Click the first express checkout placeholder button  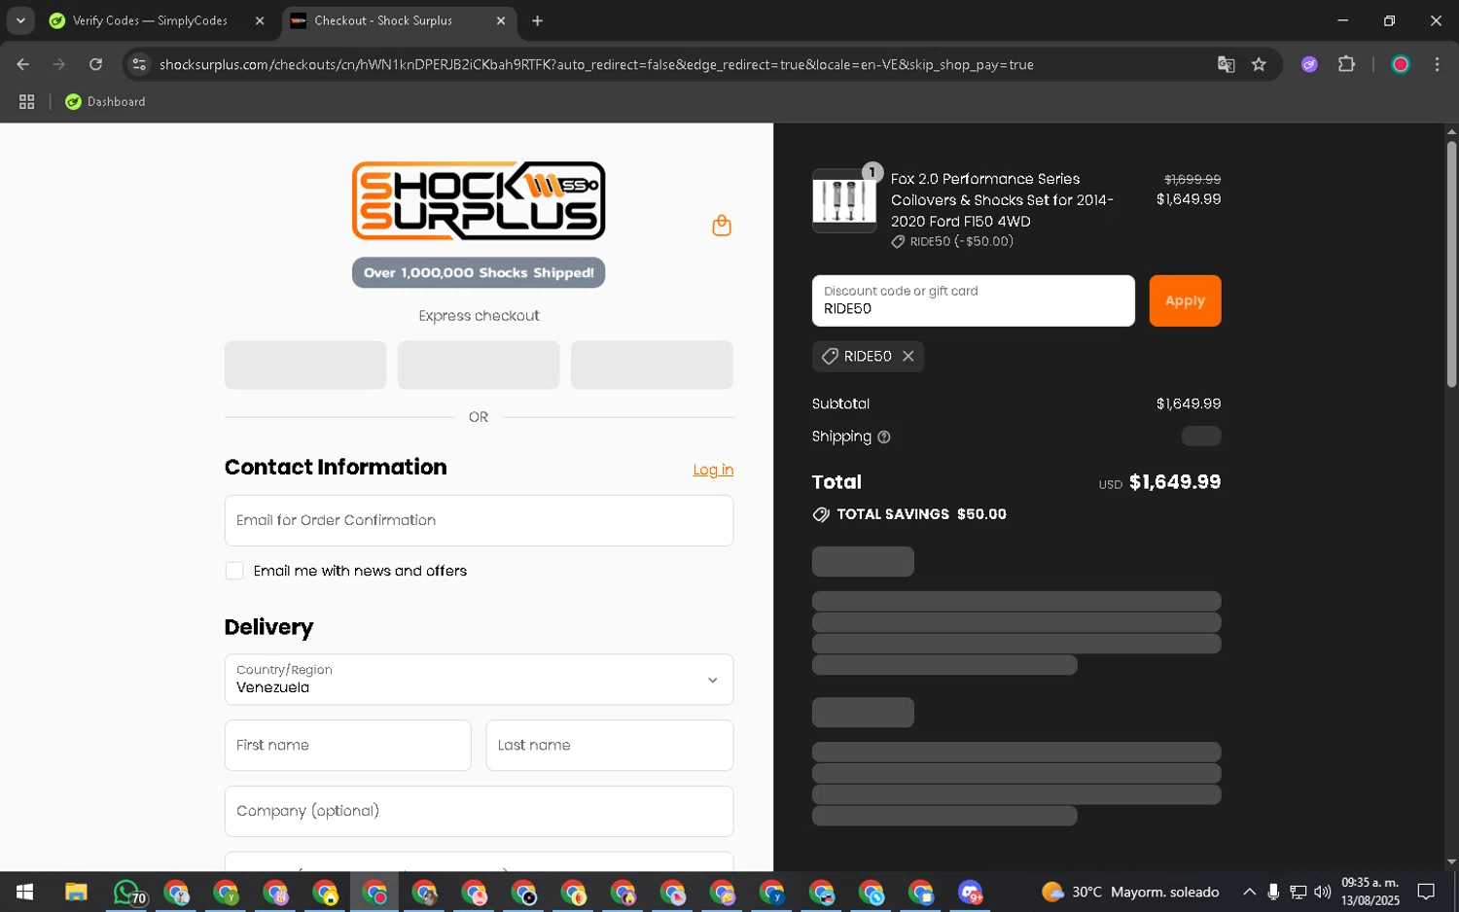tap(305, 365)
